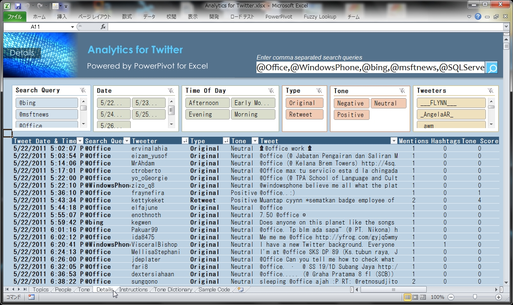Toggle the Positive tone filter
The width and height of the screenshot is (513, 305).
click(x=351, y=115)
